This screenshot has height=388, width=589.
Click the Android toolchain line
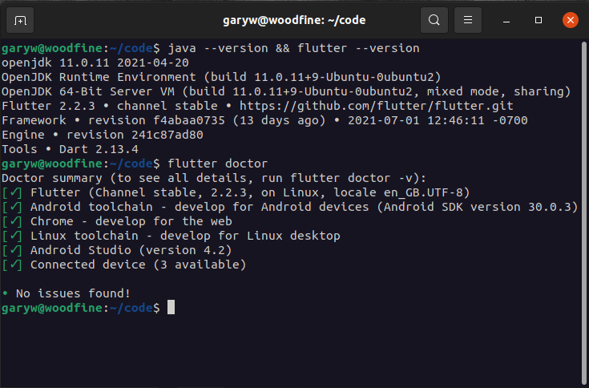[x=290, y=207]
